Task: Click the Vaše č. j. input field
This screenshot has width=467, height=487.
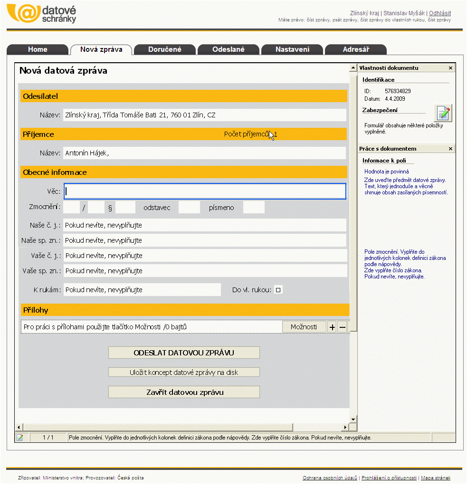Action: tap(205, 256)
